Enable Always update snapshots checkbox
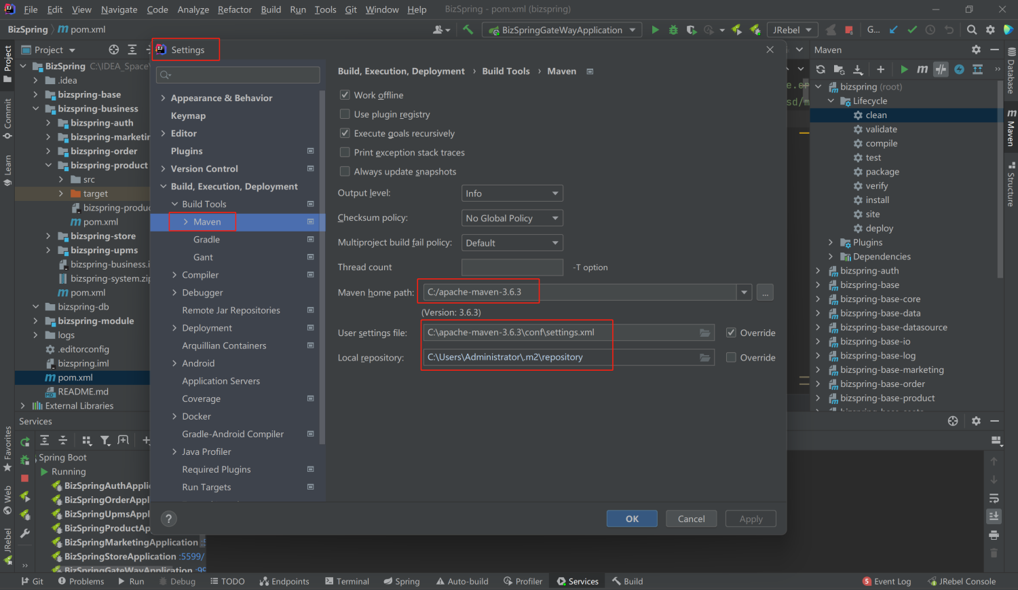 click(345, 171)
